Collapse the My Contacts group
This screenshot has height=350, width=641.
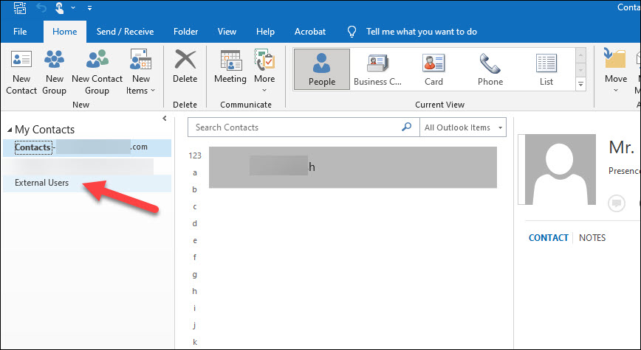tap(10, 130)
